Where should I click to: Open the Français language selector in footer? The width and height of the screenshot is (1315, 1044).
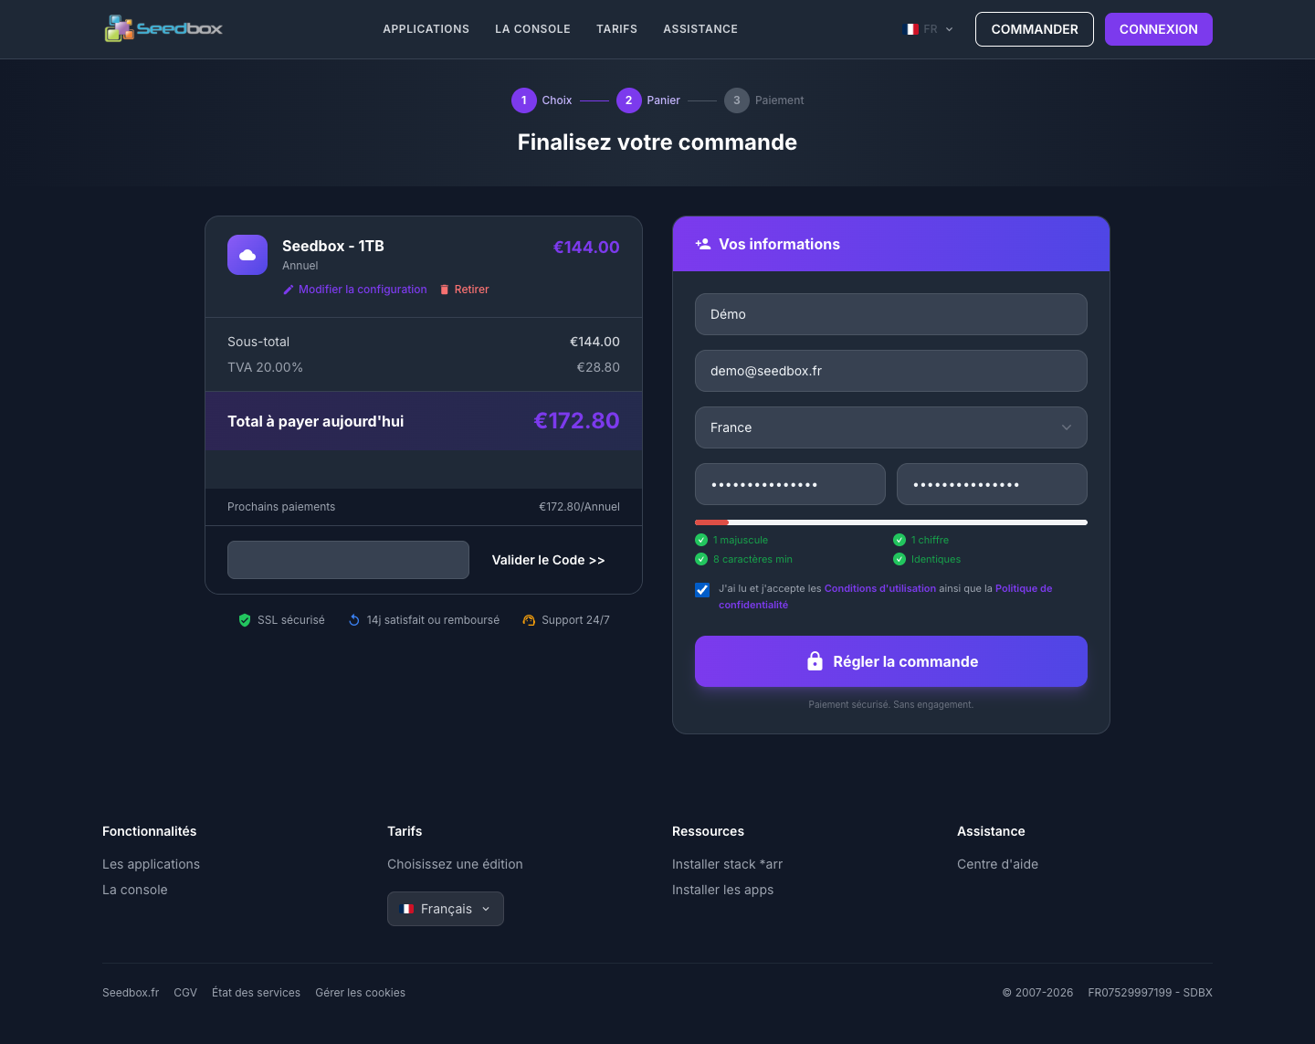(446, 909)
